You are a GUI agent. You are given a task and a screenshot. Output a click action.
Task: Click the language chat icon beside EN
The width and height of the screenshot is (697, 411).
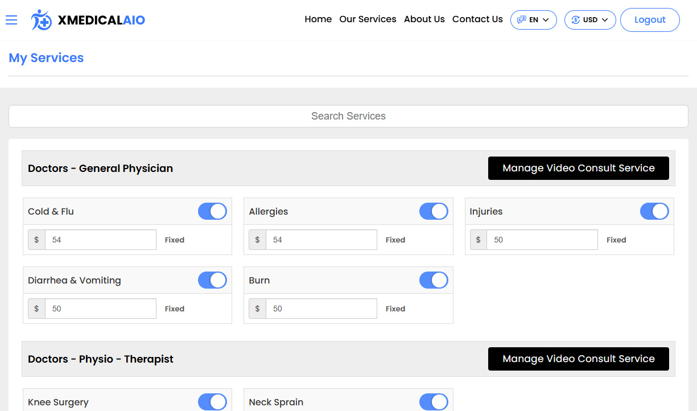[x=521, y=20]
